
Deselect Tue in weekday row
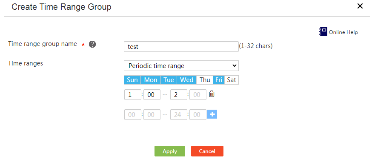pos(169,80)
